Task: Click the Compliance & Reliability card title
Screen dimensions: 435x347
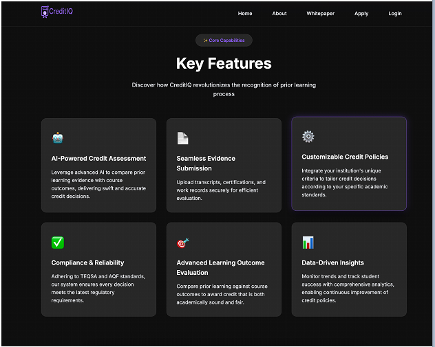Action: click(87, 262)
